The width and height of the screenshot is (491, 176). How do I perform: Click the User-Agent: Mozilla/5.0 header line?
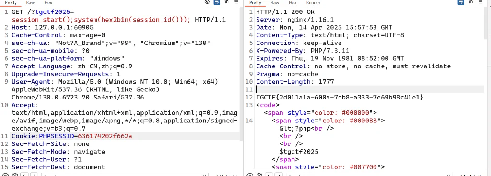(115, 82)
